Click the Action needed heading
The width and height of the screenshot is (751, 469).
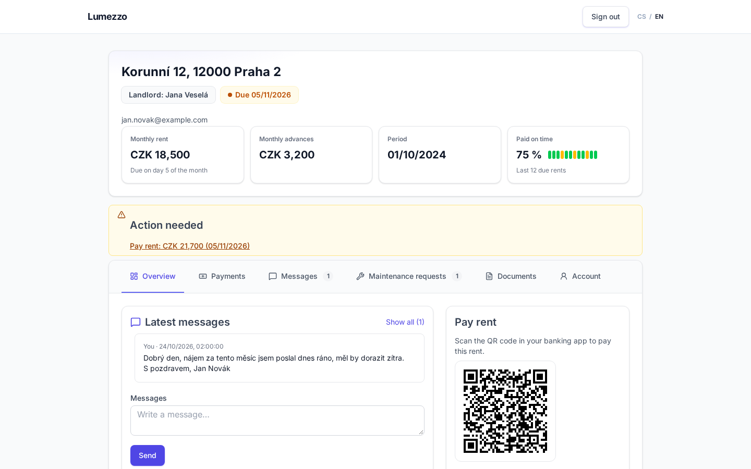point(166,225)
